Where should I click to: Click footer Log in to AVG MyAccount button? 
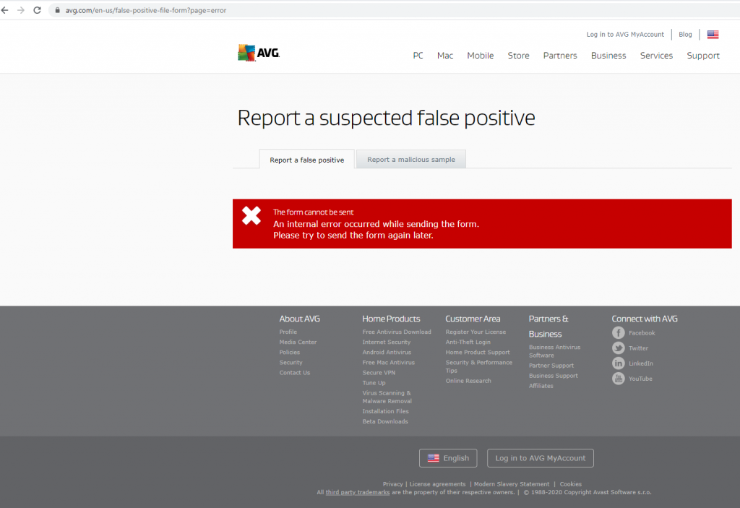point(540,458)
